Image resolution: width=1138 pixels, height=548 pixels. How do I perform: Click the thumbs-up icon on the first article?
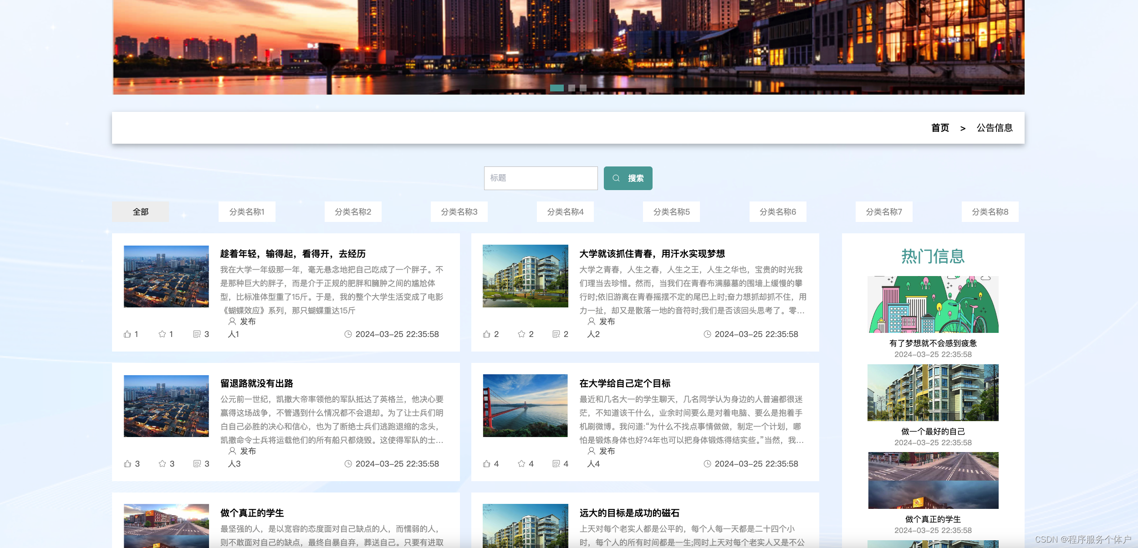tap(128, 334)
